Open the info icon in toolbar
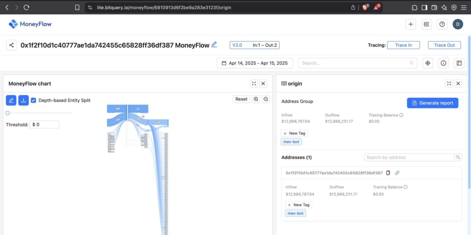 click(443, 63)
